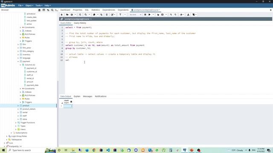Click the count bigint column header

[x=68, y=102]
